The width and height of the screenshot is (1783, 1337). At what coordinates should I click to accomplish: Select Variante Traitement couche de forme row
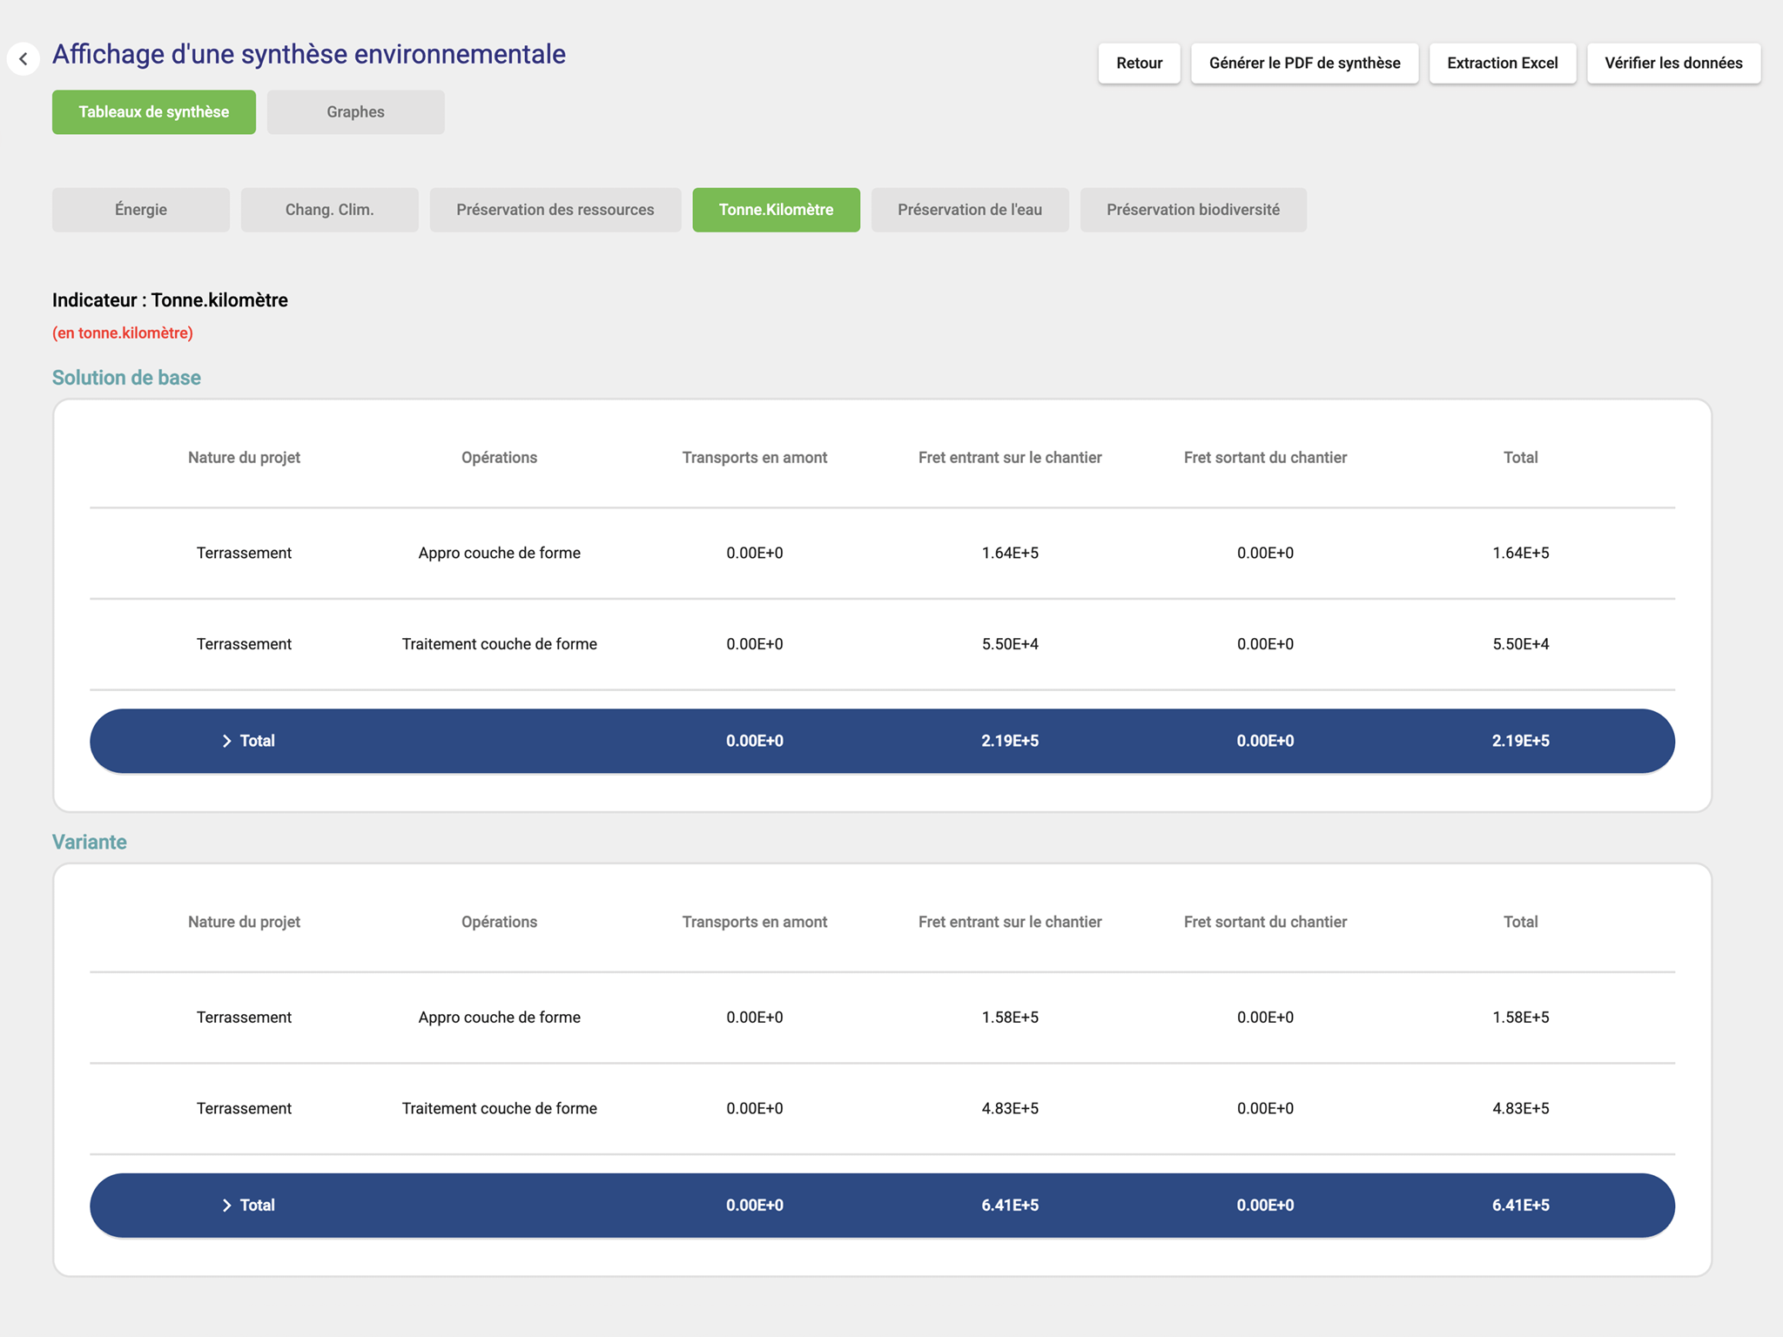pyautogui.click(x=499, y=1108)
